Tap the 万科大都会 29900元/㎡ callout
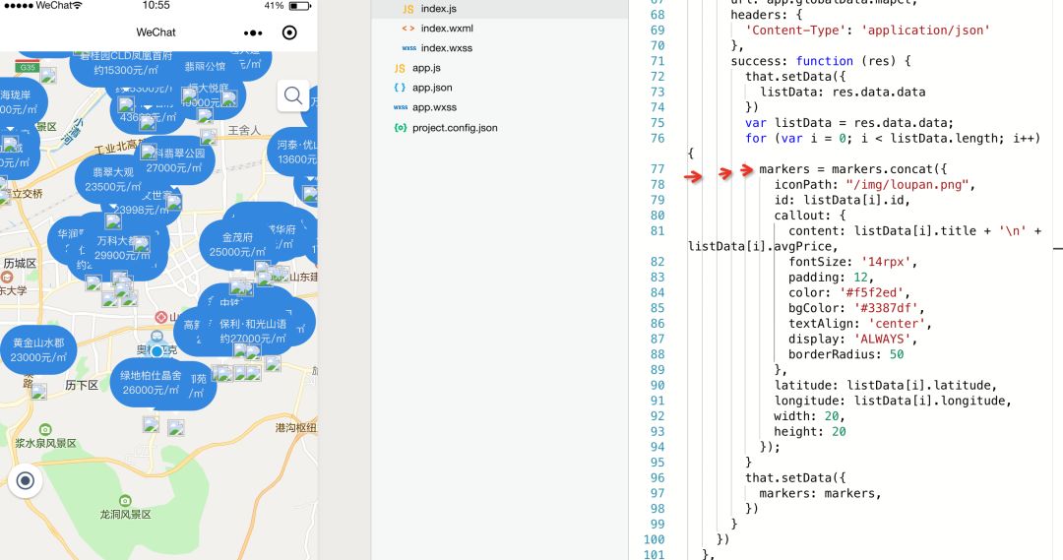1063x560 pixels. tap(122, 248)
